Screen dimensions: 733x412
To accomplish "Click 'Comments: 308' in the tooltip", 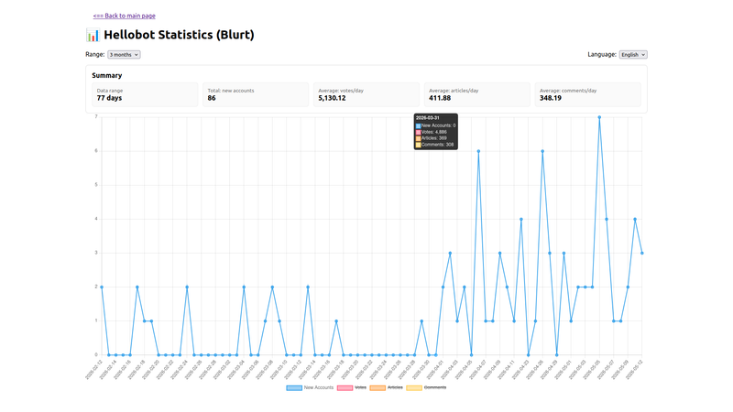I will [x=438, y=145].
